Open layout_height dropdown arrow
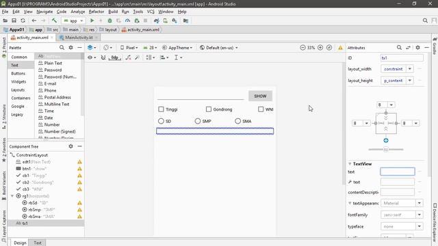Viewport: 438px width, 246px height. (x=410, y=81)
